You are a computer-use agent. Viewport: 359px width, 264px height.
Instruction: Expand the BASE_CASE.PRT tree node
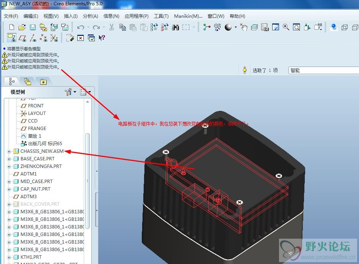point(9,159)
